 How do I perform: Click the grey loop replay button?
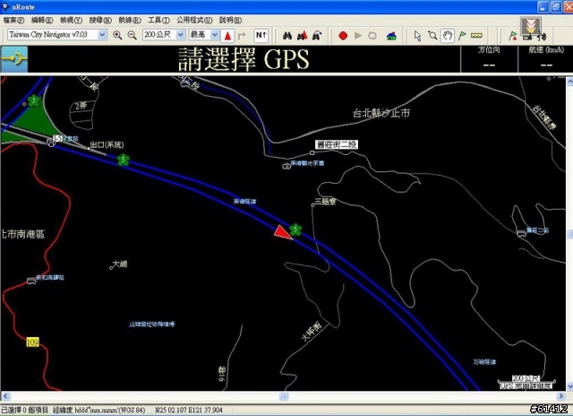point(372,36)
